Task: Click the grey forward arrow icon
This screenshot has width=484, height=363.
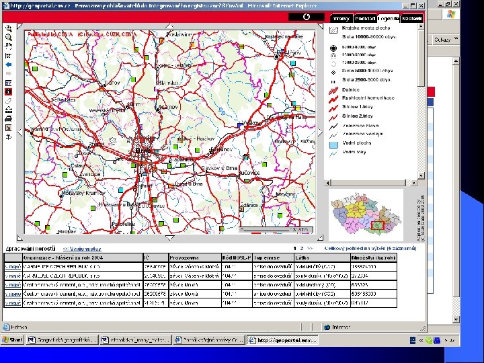Action: pyautogui.click(x=9, y=73)
